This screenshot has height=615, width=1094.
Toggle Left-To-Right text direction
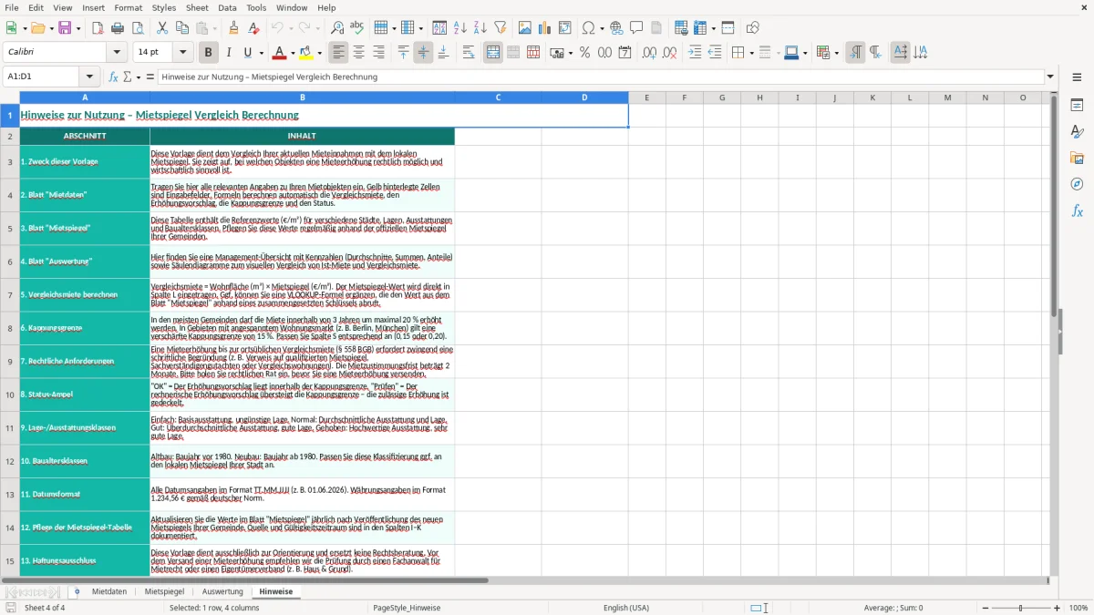(855, 53)
